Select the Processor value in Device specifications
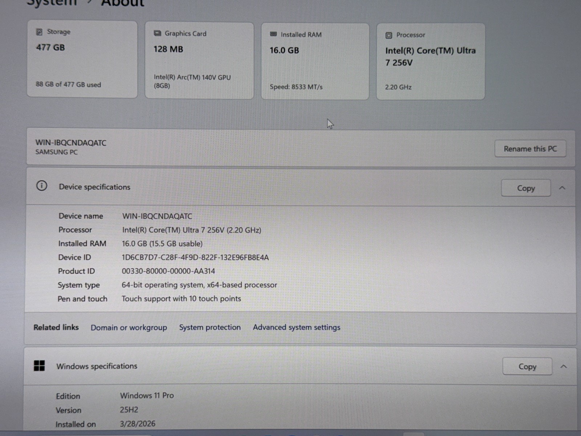581x436 pixels. click(192, 230)
